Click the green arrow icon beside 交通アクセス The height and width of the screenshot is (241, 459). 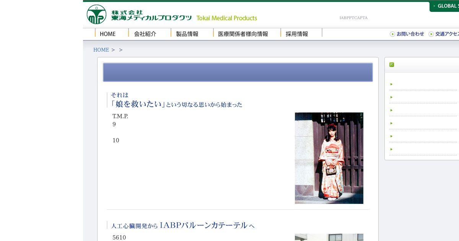click(431, 34)
